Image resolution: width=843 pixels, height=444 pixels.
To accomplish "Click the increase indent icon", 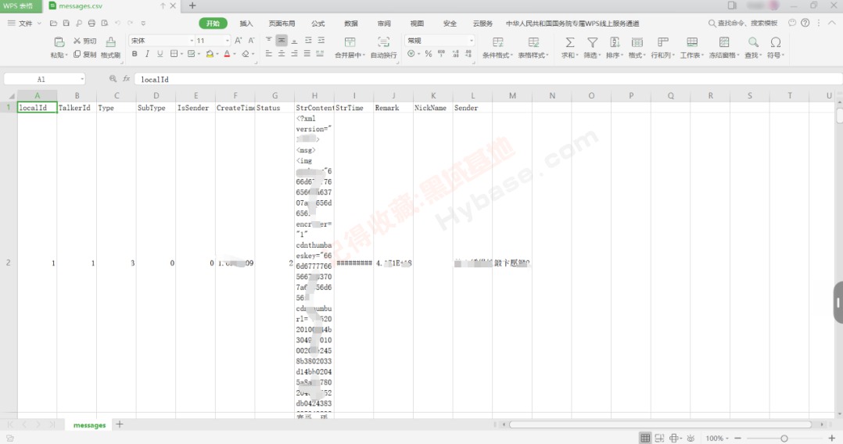I will (321, 41).
